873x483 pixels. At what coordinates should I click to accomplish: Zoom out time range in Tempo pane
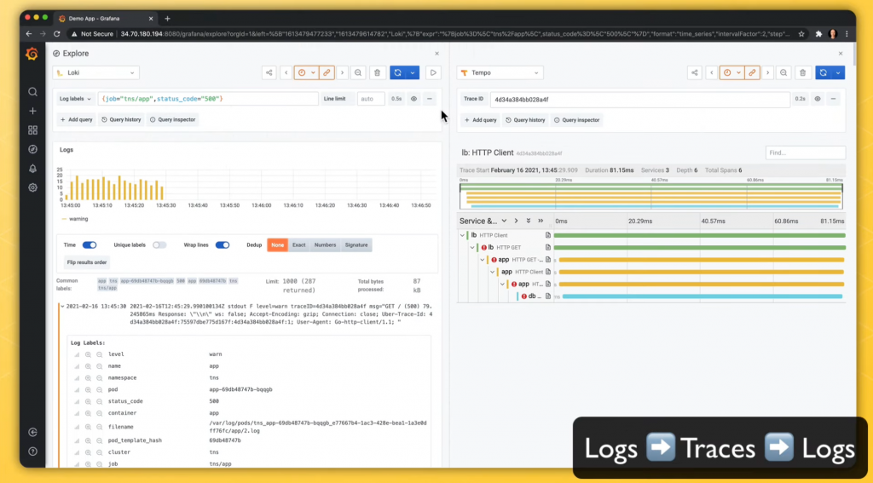[x=783, y=73]
